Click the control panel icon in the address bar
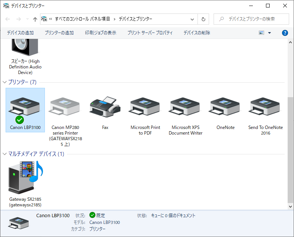The width and height of the screenshot is (294, 237). point(44,19)
